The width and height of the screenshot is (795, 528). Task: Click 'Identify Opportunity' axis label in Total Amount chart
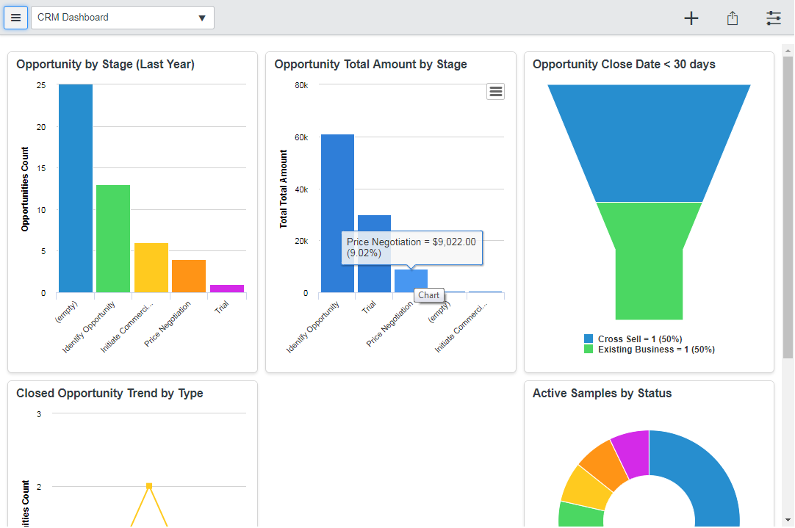coord(312,327)
